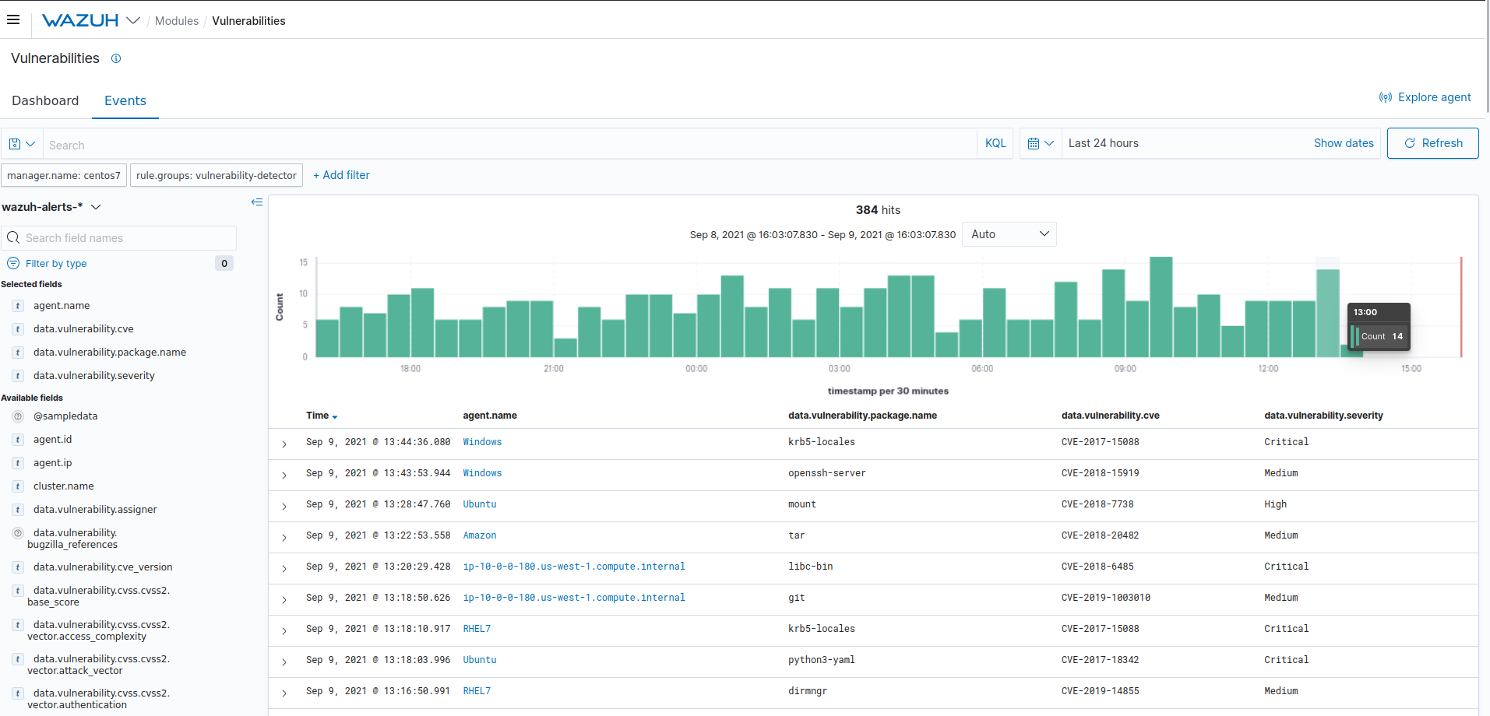Click the 13:00 histogram bar
Viewport: 1490px width, 716px height.
click(x=1328, y=311)
